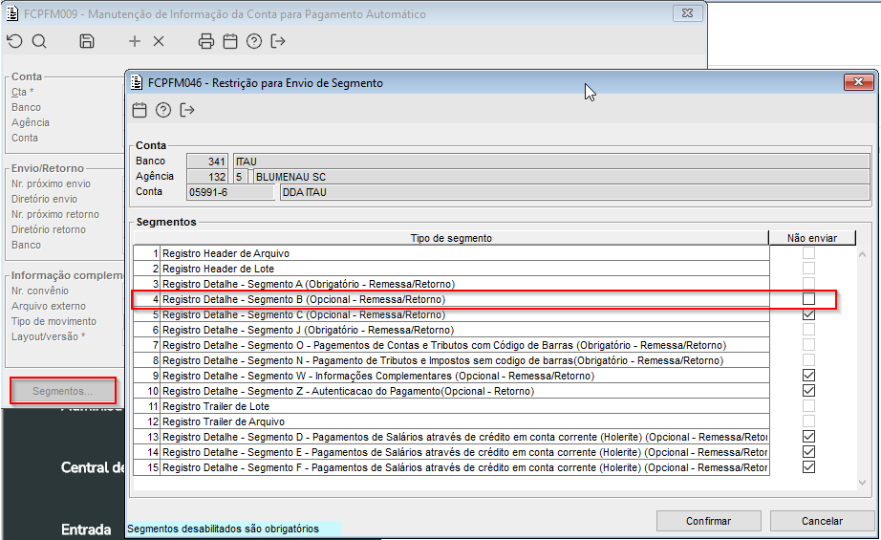Click the search magnifier icon in FCPFM009
881x540 pixels.
pos(39,41)
